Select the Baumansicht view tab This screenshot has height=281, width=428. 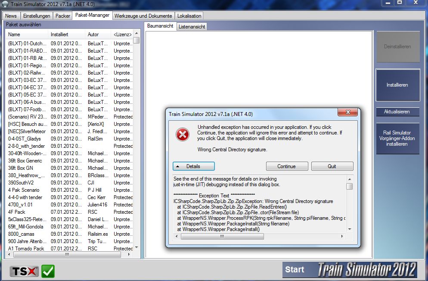[x=160, y=26]
